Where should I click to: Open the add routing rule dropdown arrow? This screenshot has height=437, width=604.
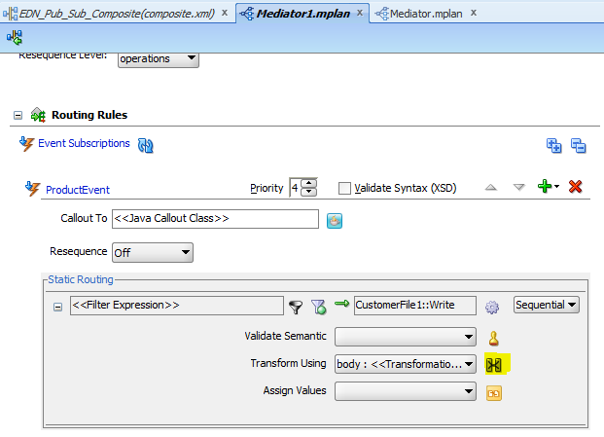(556, 187)
